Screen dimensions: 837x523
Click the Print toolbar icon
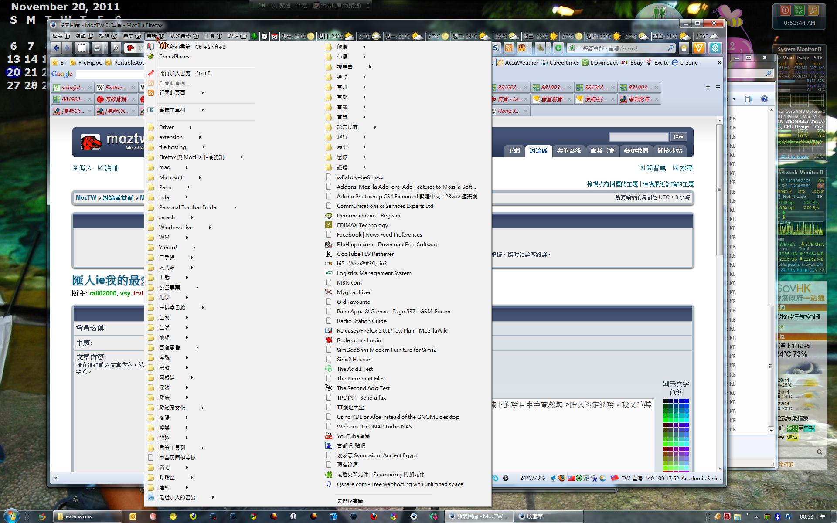click(x=97, y=48)
